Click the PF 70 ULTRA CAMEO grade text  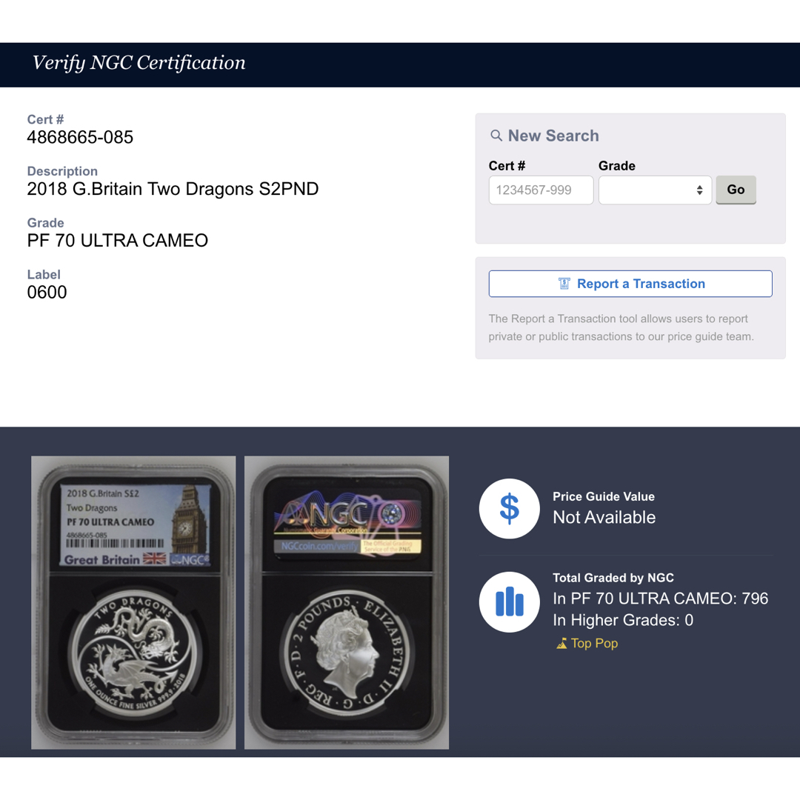click(117, 240)
